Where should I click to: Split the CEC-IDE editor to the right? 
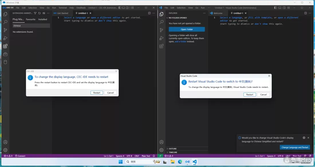[149, 13]
